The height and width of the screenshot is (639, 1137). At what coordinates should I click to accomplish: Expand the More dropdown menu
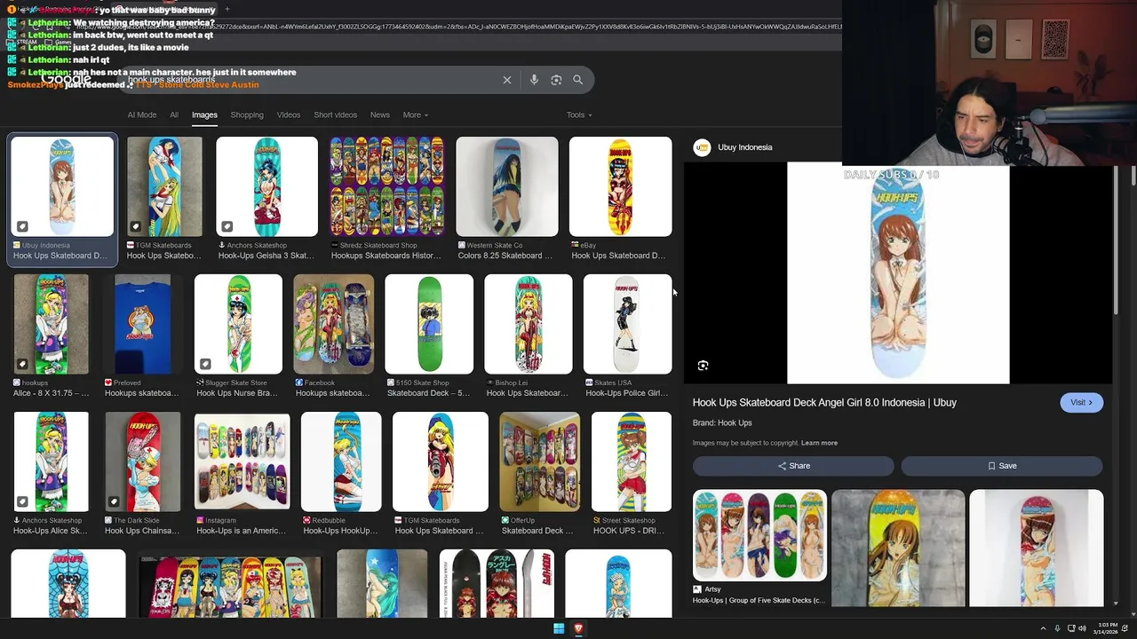[415, 114]
